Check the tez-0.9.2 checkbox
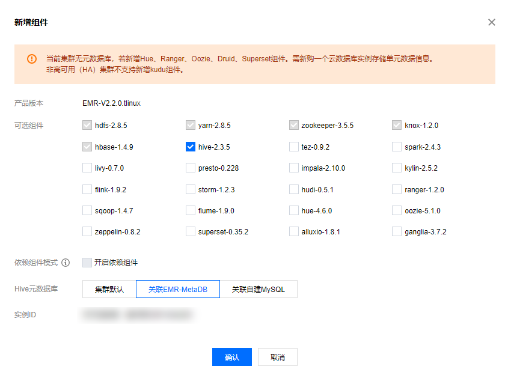The height and width of the screenshot is (381, 508). (293, 147)
